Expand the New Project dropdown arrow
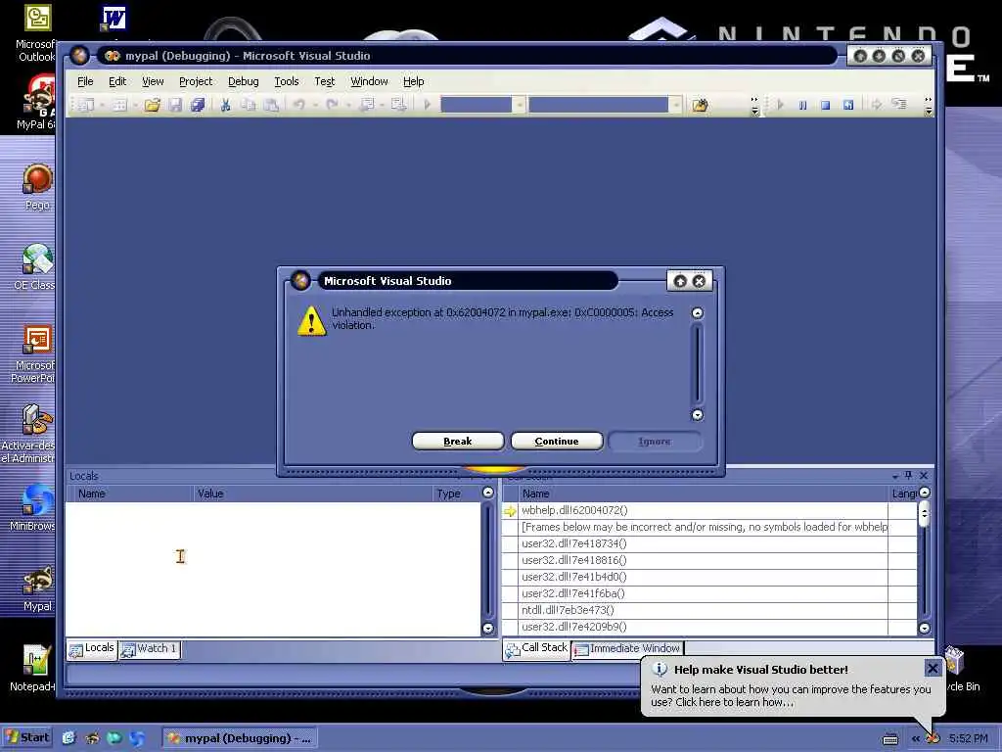 (x=102, y=105)
